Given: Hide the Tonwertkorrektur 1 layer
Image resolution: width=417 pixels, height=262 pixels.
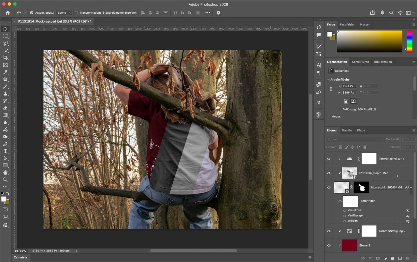Looking at the screenshot, I should click(329, 159).
